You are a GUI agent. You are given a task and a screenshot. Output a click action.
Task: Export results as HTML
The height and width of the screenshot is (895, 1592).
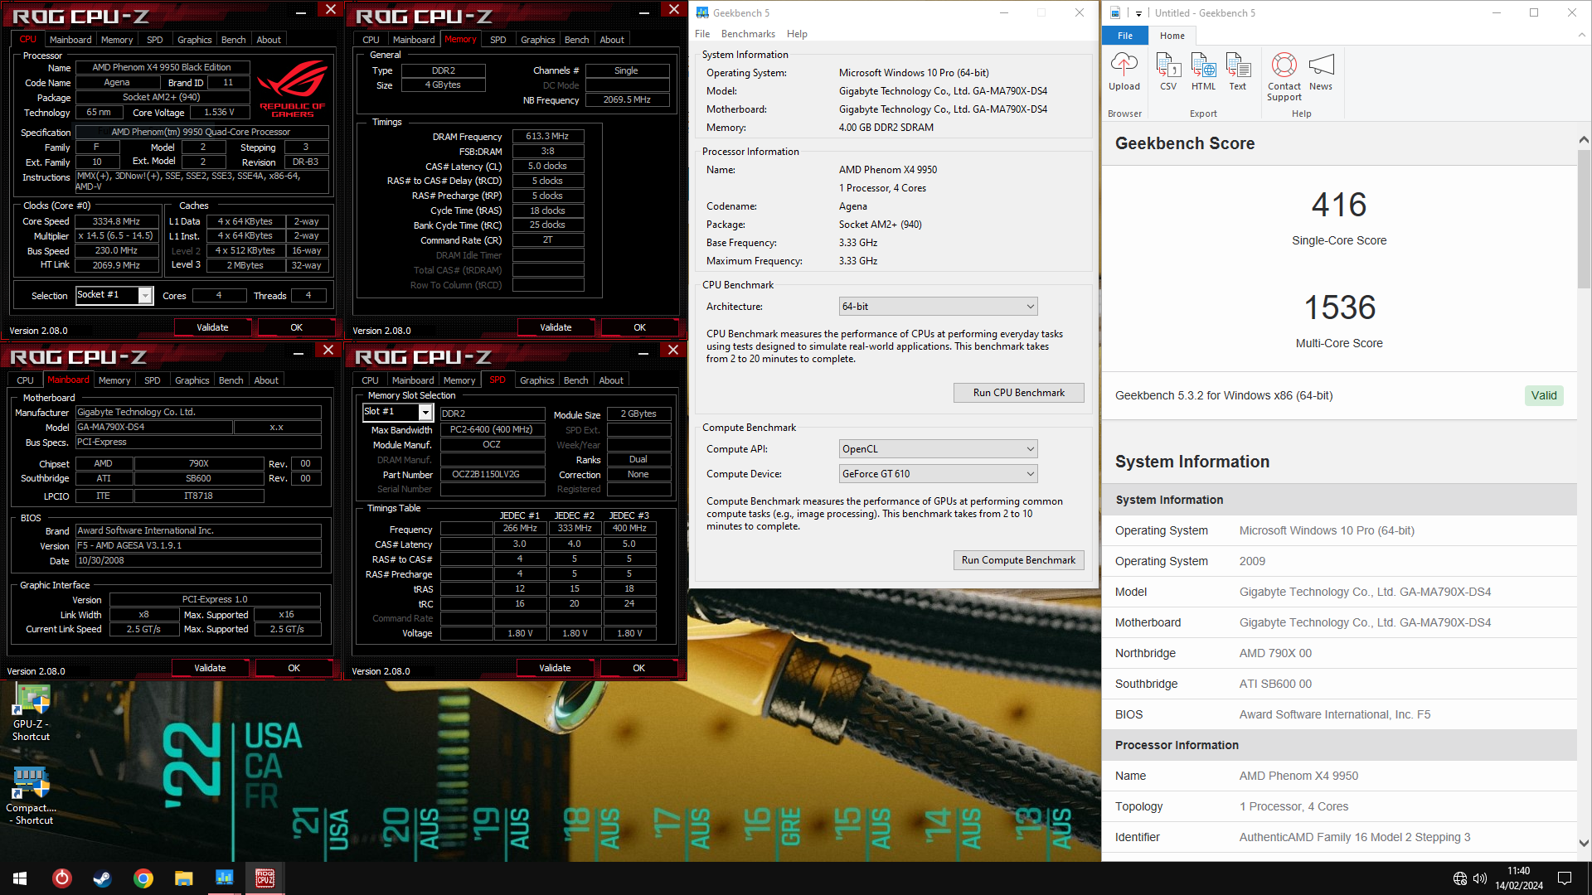click(x=1203, y=71)
